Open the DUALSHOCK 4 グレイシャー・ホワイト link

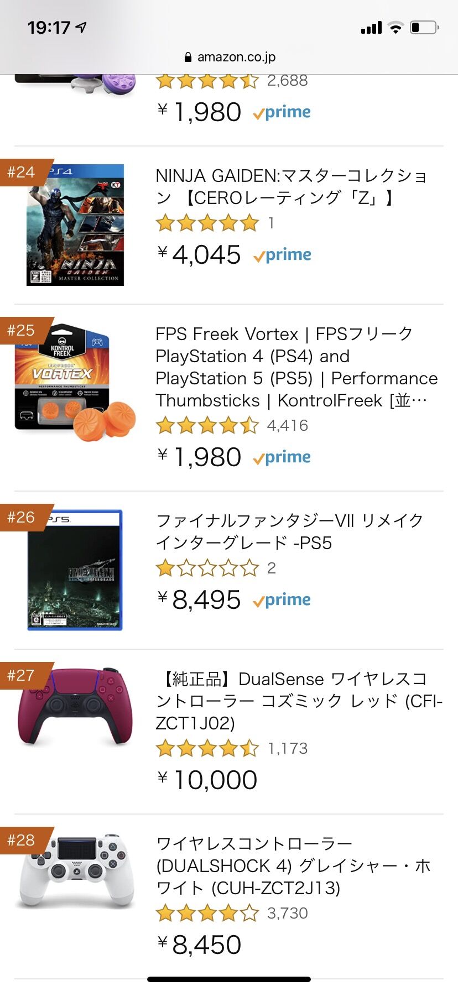point(294,865)
